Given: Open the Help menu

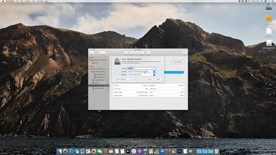Looking at the screenshot, I should click(x=47, y=1).
